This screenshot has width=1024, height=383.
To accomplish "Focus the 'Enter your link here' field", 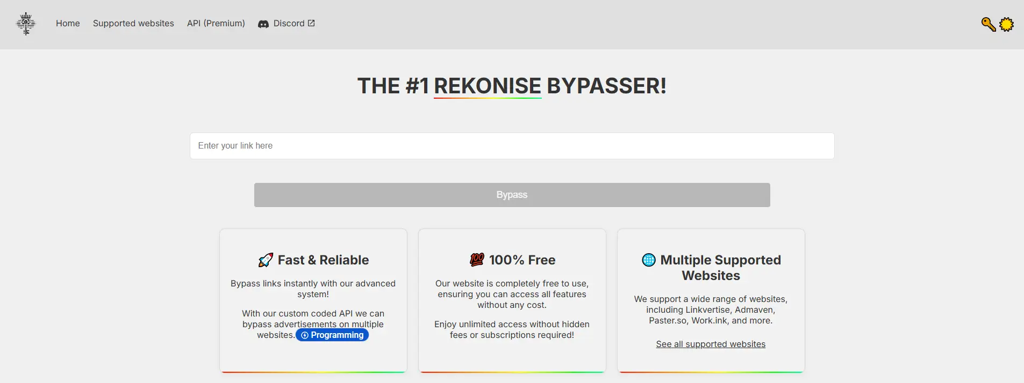I will (512, 146).
